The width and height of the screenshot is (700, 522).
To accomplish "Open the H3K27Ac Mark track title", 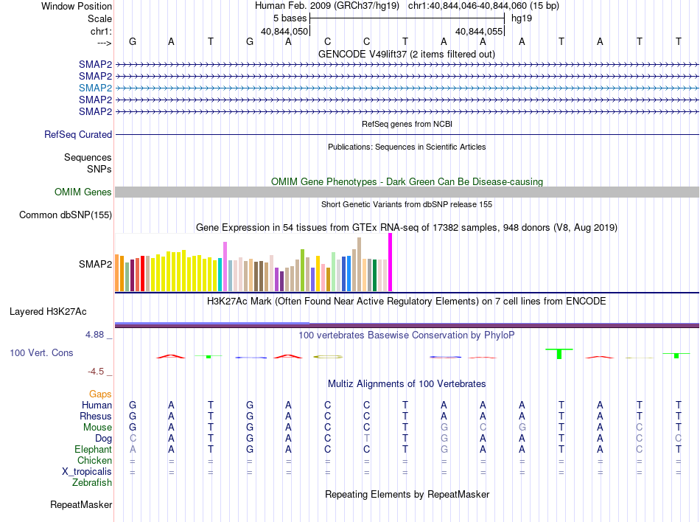I will click(x=407, y=301).
